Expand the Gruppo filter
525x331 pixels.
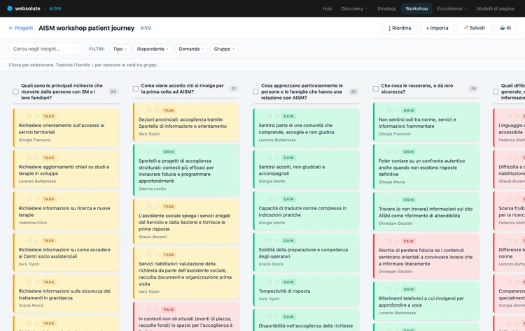(x=224, y=49)
